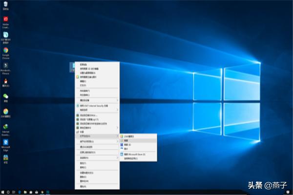Viewport: 293px width, 195px height.
Task: Open with the Photos app in the submenu
Action: pos(138,149)
